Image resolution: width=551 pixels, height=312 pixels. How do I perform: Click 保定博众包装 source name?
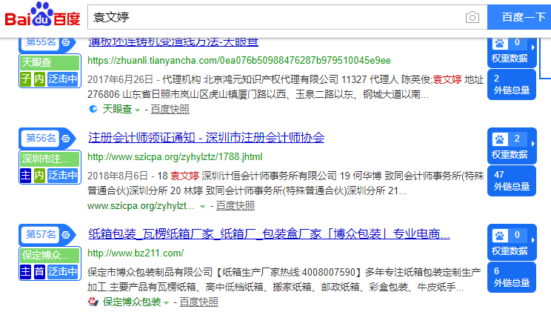tap(132, 302)
